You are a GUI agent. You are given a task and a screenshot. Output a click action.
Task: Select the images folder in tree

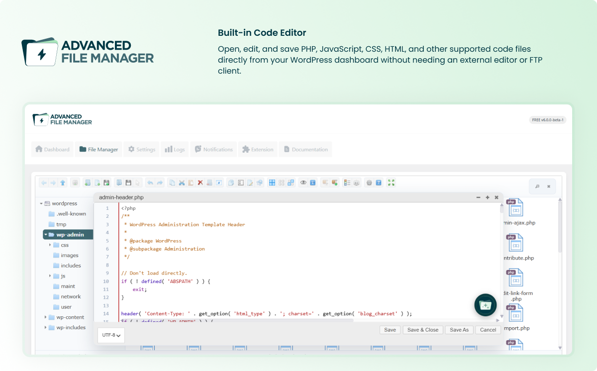point(66,255)
